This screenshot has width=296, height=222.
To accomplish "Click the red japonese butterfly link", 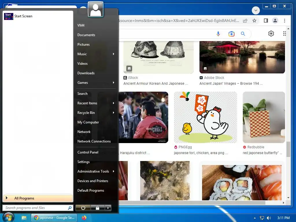I will (x=262, y=153).
